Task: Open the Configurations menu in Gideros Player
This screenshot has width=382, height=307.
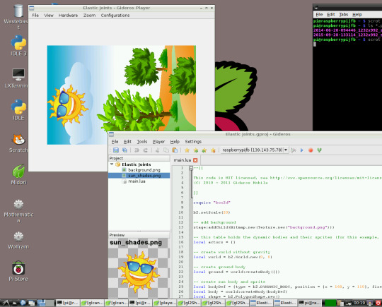Action: point(115,15)
